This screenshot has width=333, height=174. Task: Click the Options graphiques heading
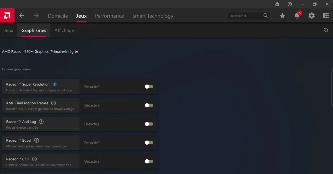[x=16, y=69]
